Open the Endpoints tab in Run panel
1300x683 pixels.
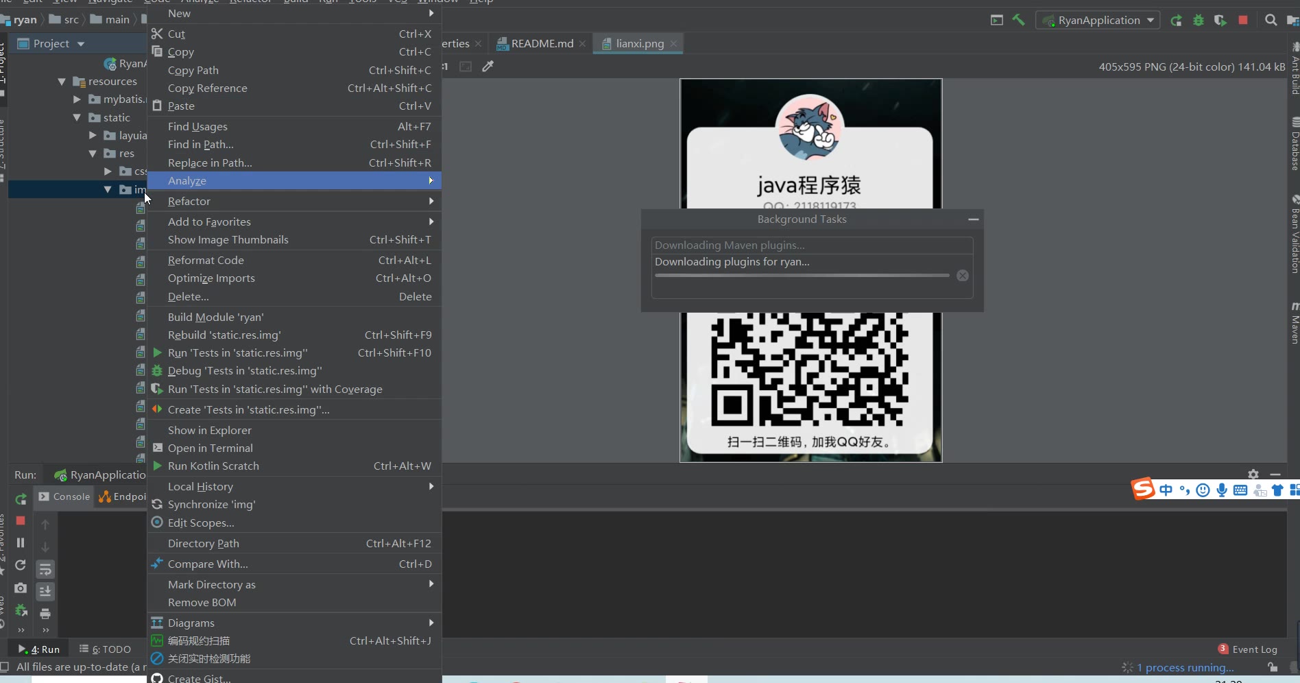(x=123, y=496)
